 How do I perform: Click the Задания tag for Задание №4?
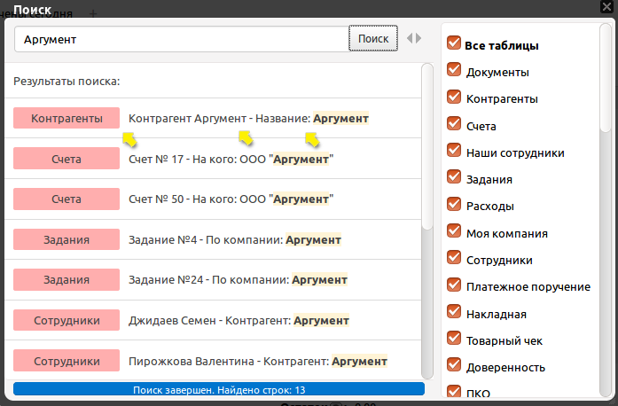coord(66,239)
